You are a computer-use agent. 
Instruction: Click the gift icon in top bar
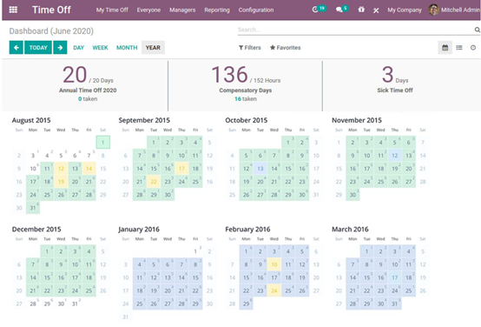click(361, 10)
